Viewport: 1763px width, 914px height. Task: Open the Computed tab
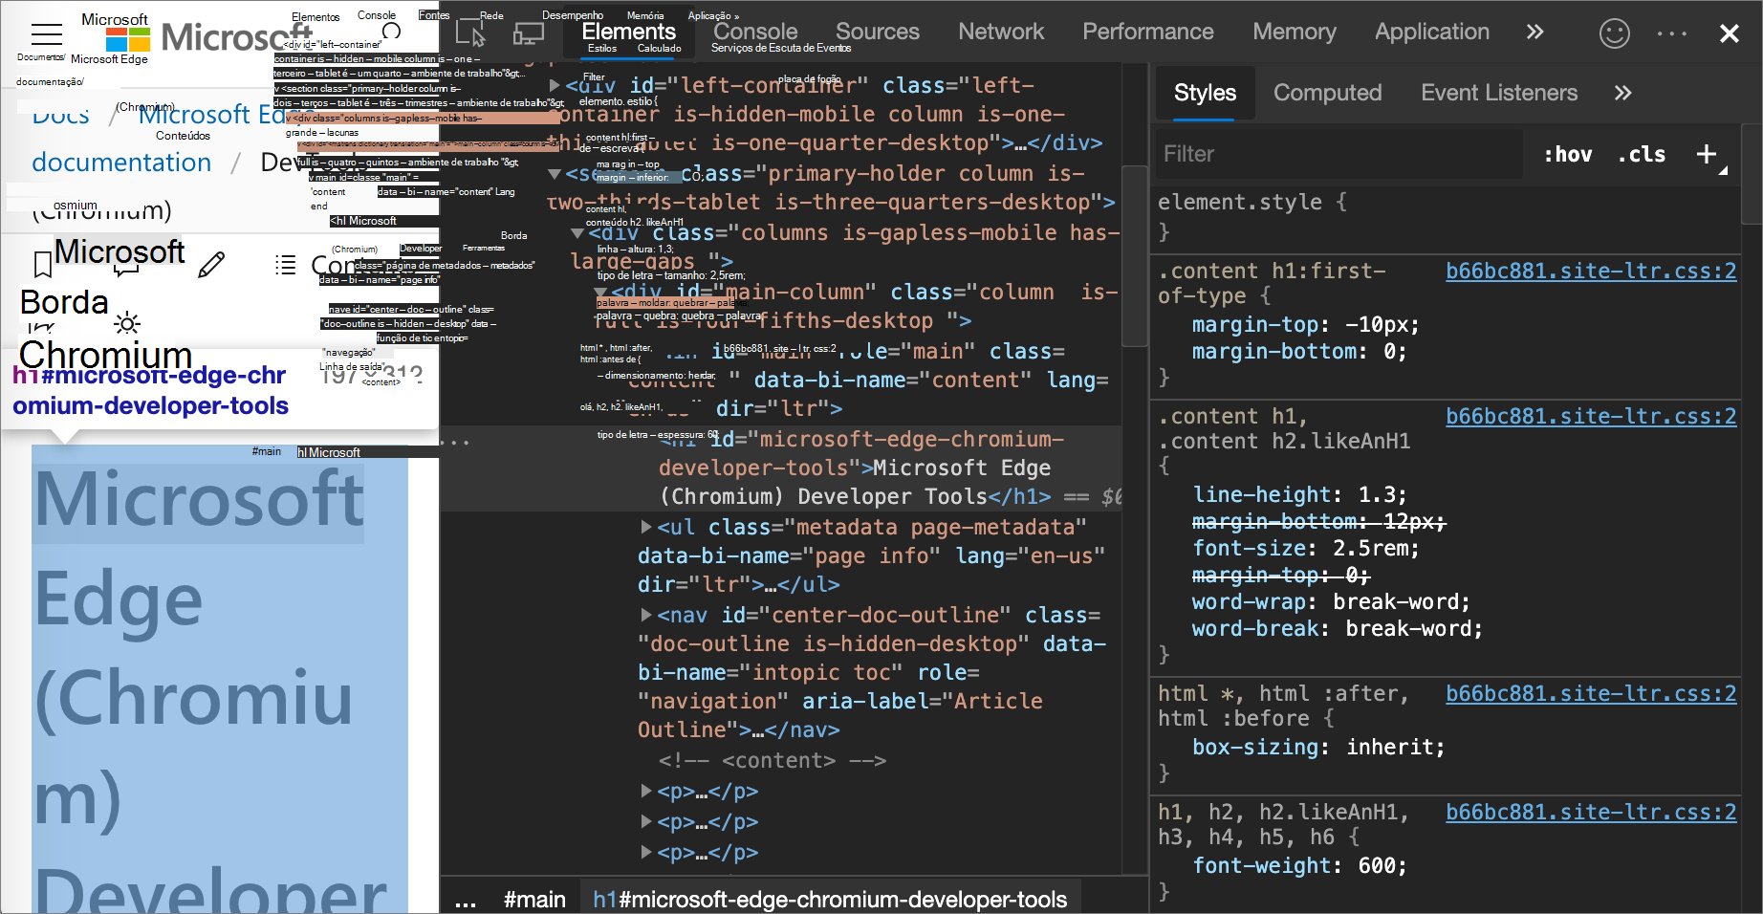coord(1327,93)
